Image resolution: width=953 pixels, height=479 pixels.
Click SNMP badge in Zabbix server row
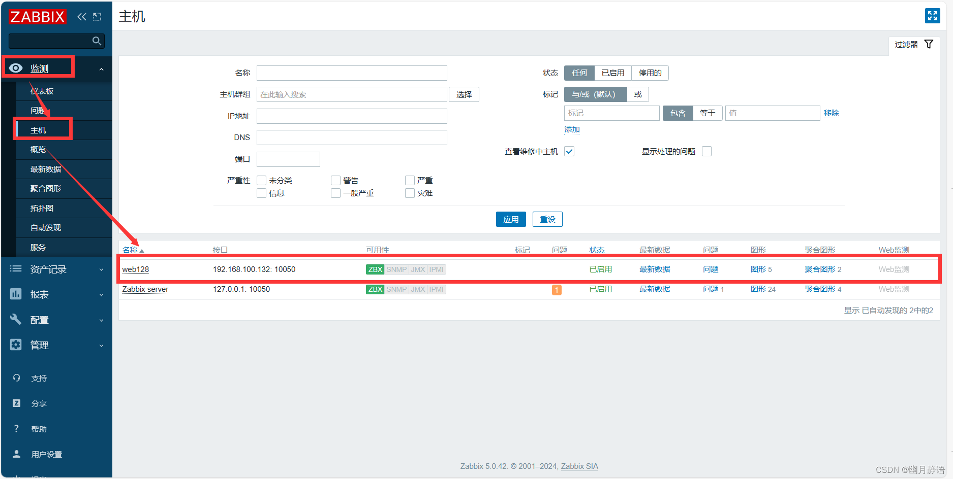(x=396, y=289)
